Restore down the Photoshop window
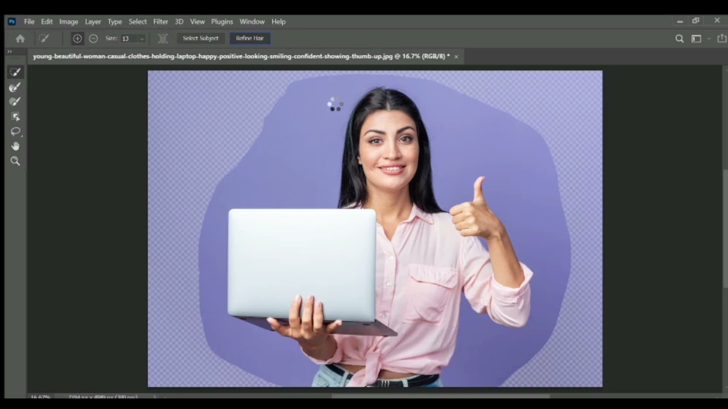The width and height of the screenshot is (728, 409). pos(696,21)
